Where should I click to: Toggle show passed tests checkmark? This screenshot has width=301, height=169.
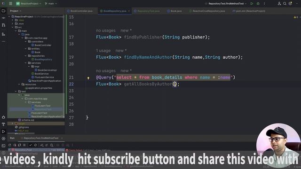(30, 145)
